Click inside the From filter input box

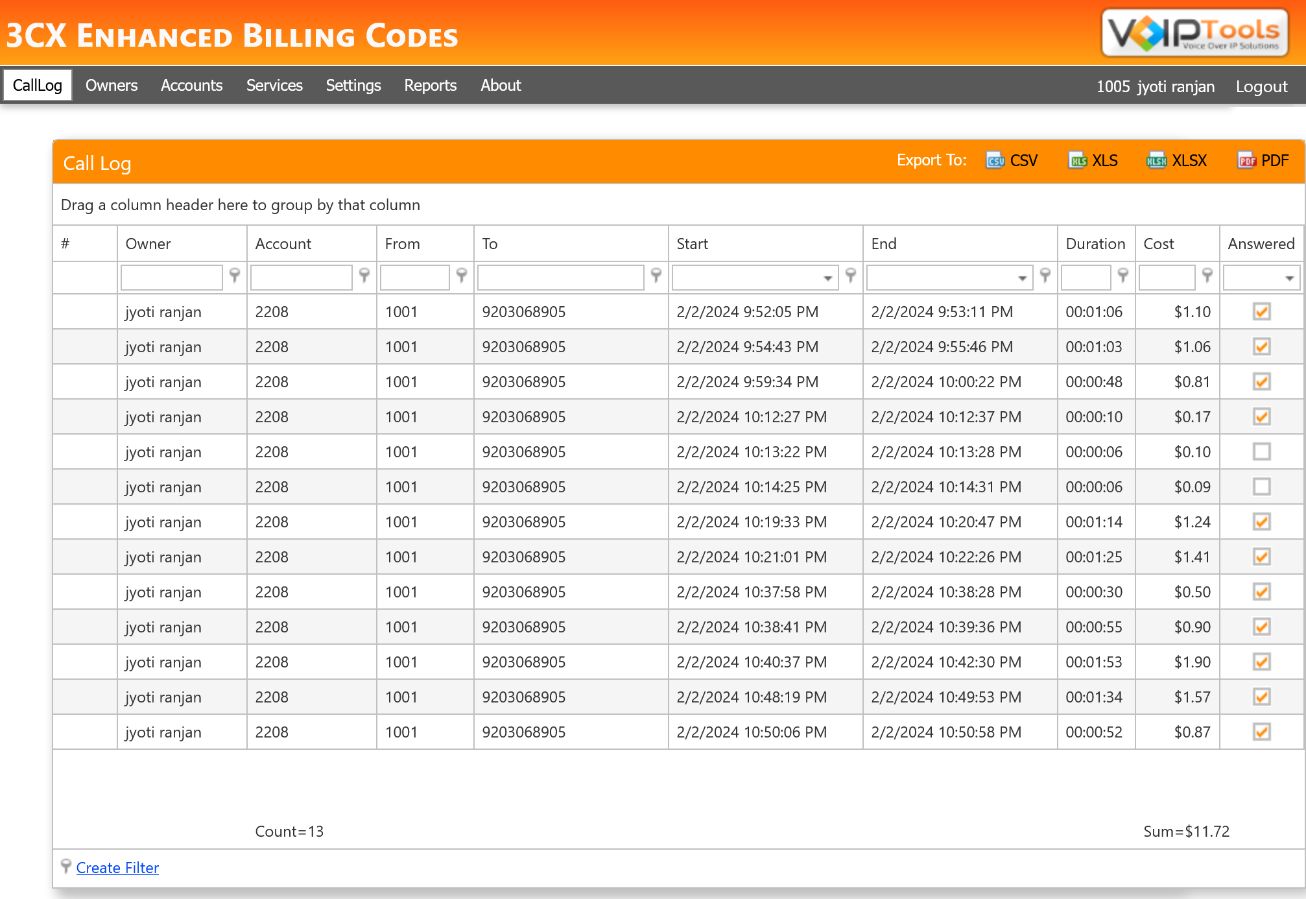414,277
